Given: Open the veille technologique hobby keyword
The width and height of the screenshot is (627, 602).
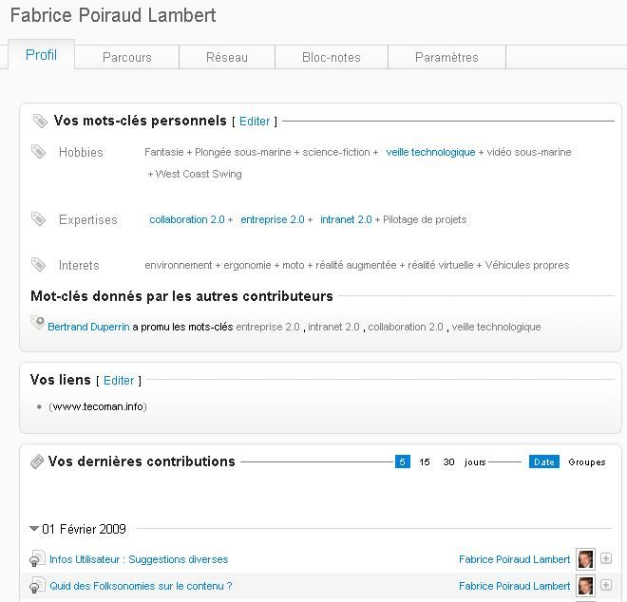Looking at the screenshot, I should point(430,152).
